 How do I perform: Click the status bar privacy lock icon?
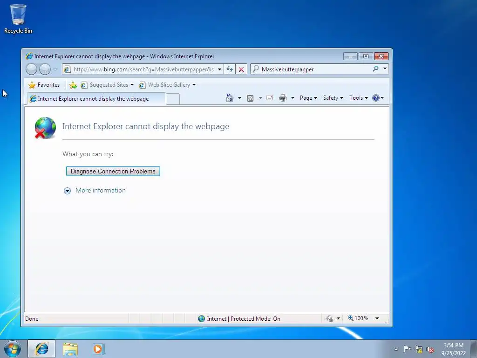[x=329, y=318]
